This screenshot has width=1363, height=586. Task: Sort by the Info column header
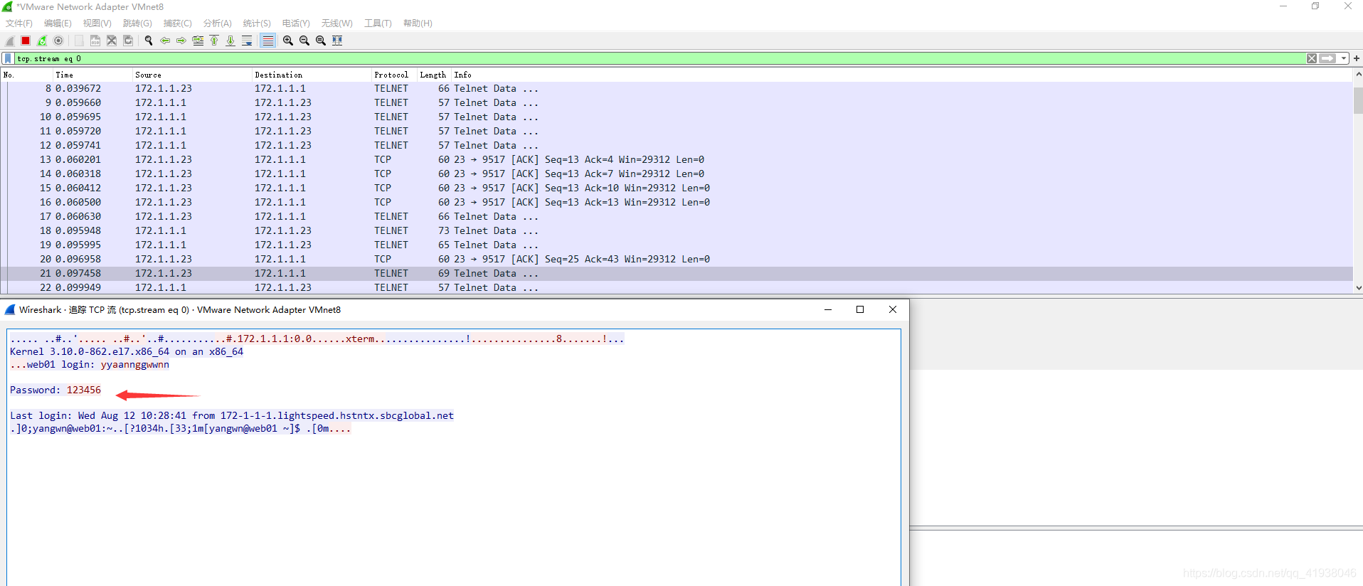(901, 75)
